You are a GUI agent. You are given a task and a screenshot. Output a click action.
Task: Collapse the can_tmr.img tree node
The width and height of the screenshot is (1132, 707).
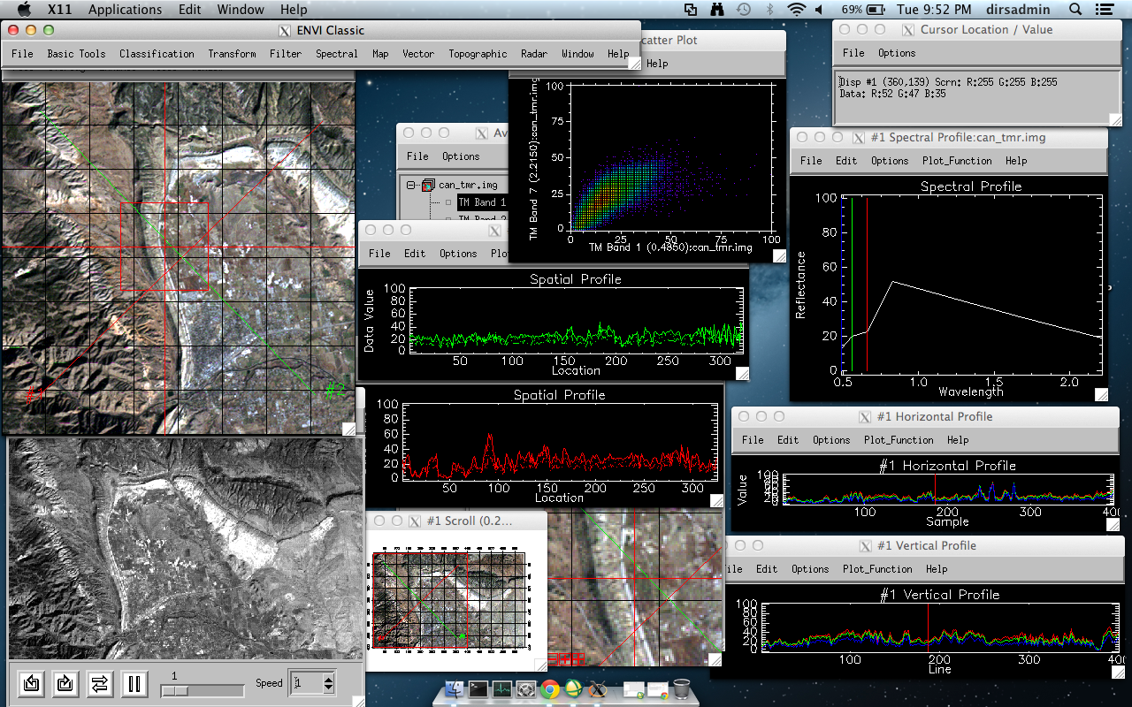411,186
